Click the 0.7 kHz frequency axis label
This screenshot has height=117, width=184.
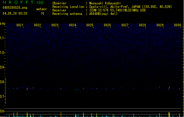pos(2,97)
